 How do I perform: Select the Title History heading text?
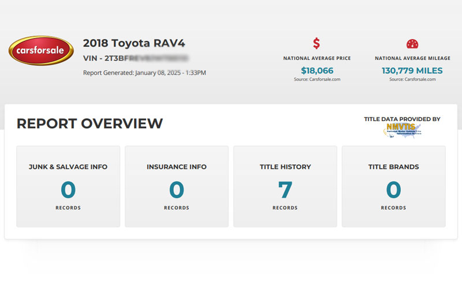pyautogui.click(x=285, y=167)
